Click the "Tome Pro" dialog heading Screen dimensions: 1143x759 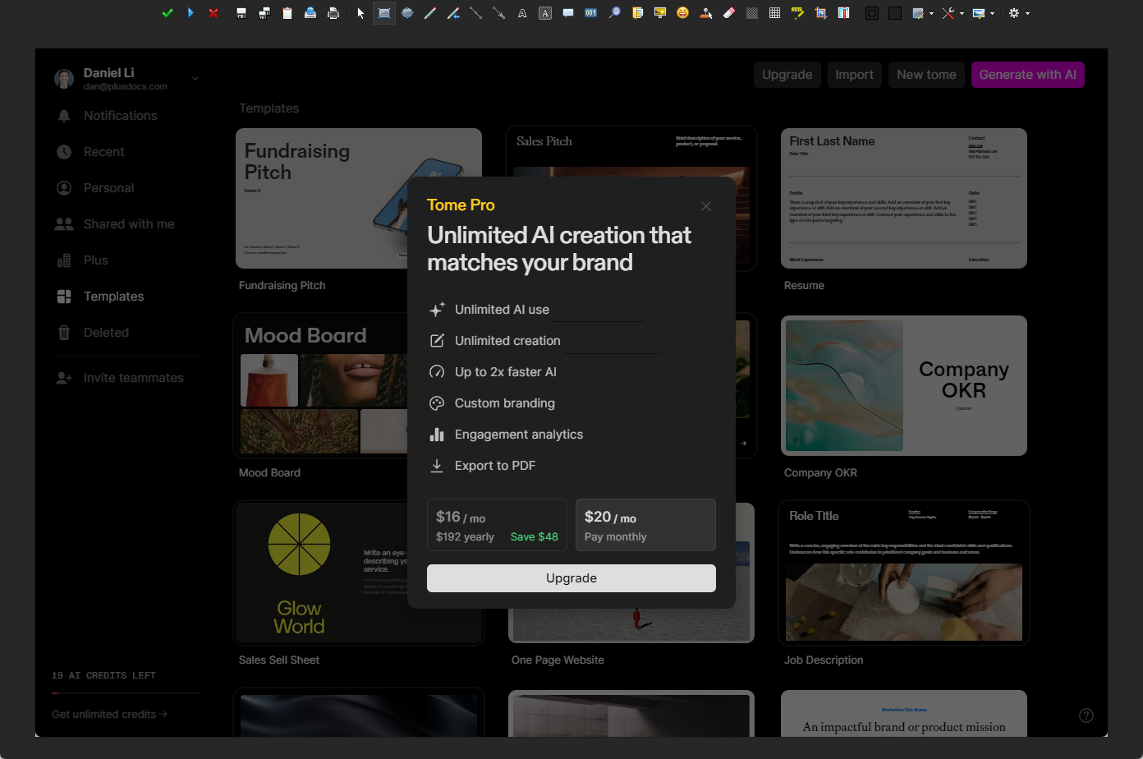click(461, 205)
